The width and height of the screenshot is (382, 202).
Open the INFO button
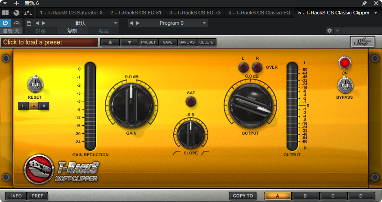click(16, 196)
